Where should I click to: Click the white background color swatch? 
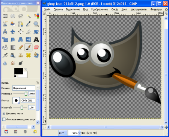[x=25, y=75]
